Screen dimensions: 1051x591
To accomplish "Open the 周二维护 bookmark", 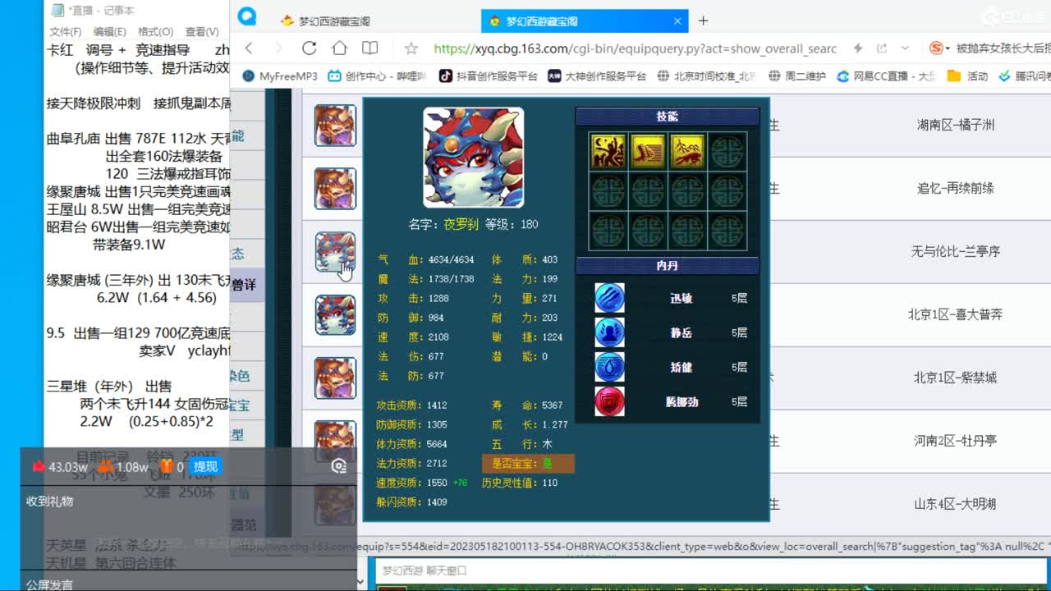I will pos(796,76).
